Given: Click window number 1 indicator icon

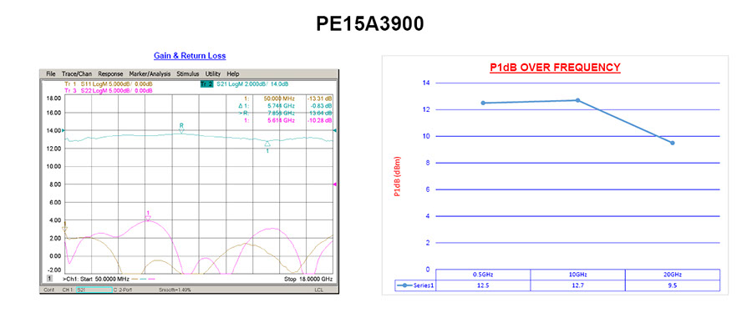Looking at the screenshot, I should (x=49, y=278).
